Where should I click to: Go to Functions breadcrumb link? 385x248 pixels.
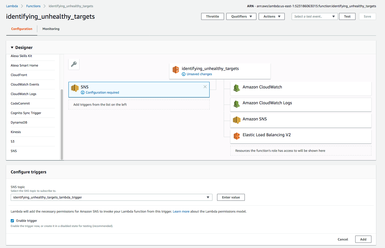pos(33,6)
